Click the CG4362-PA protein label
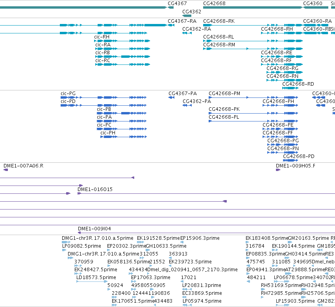Image resolution: width=335 pixels, height=307 pixels. [197, 101]
